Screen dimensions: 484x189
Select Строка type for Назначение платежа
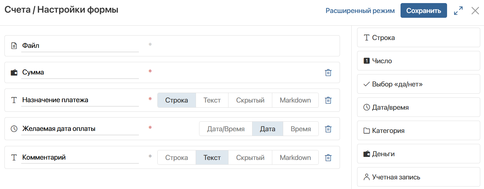(176, 100)
